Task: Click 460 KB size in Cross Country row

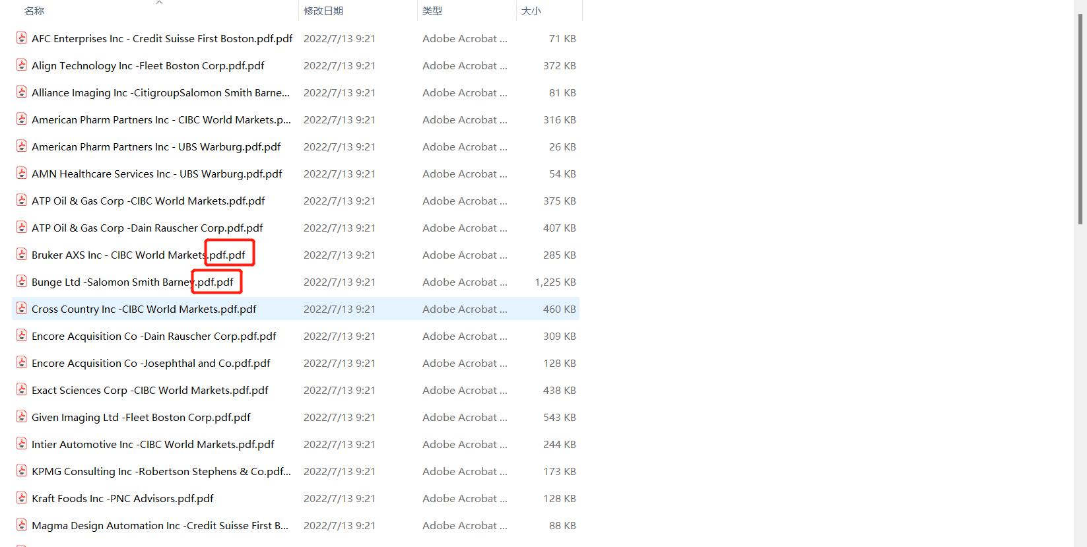Action: point(560,309)
